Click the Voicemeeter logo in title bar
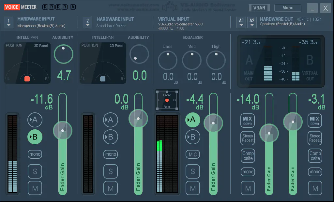Screen dimensions: 334x202 tap(21, 7)
